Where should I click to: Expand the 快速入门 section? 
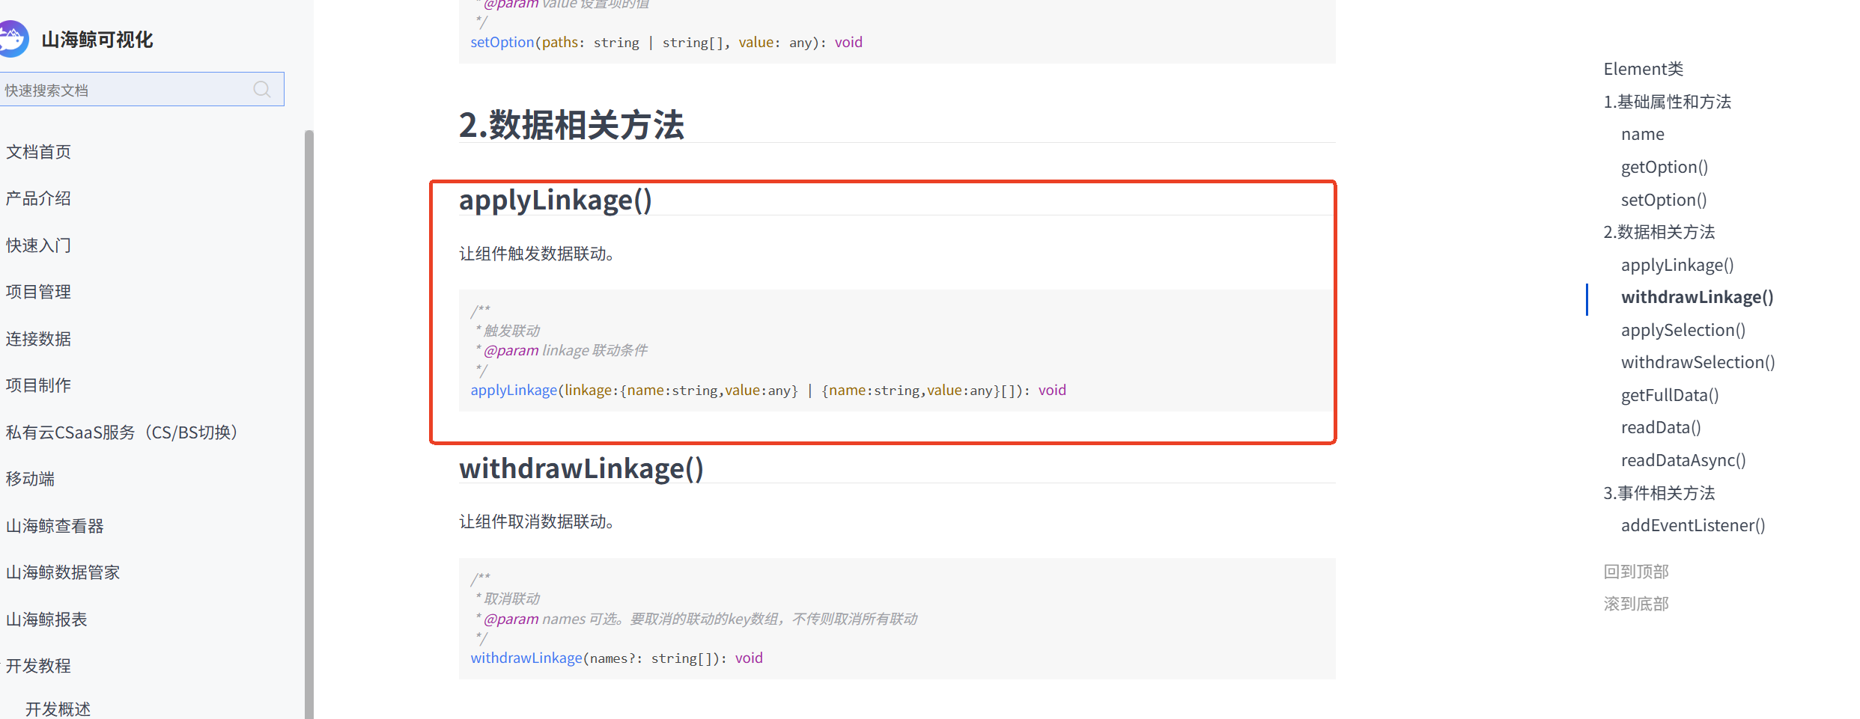38,245
